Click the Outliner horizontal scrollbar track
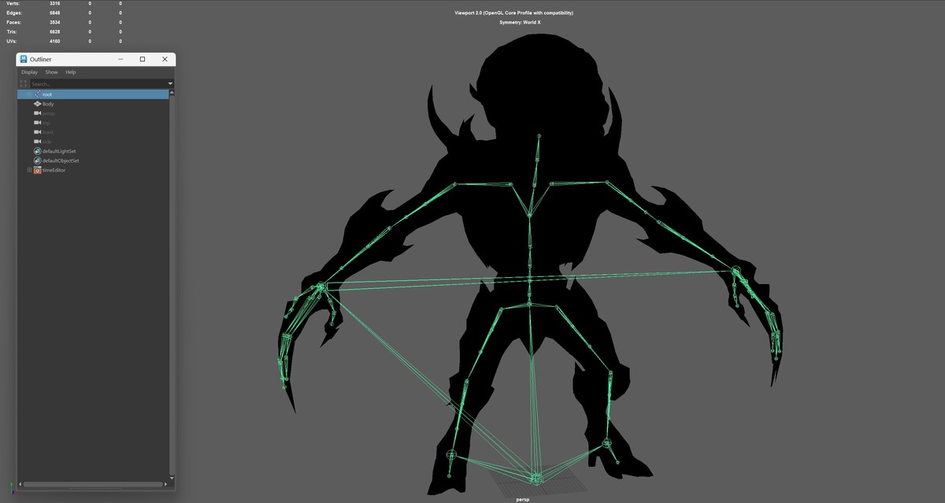This screenshot has width=945, height=503. [94, 484]
